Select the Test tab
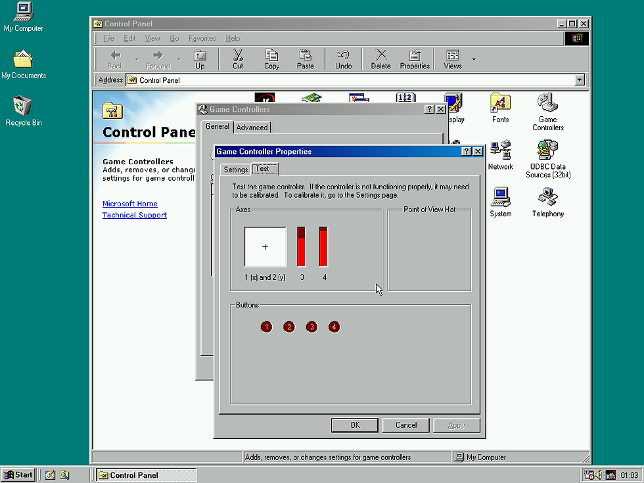644x483 pixels. click(264, 169)
